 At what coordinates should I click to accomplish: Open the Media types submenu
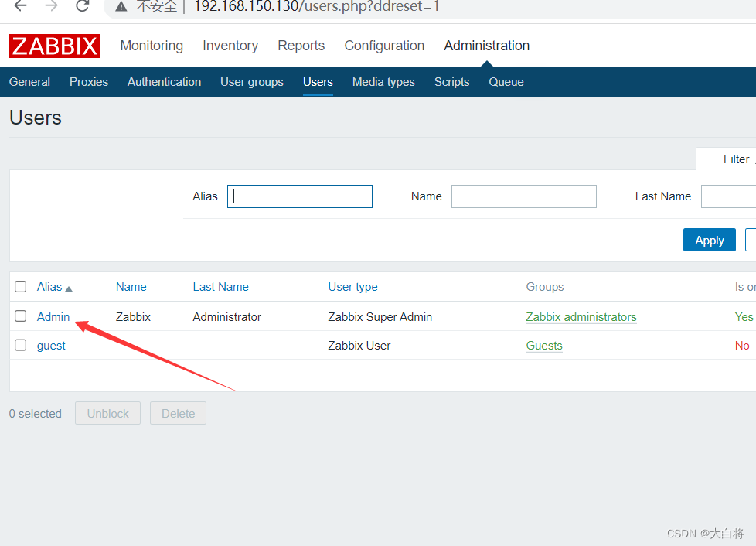[383, 82]
